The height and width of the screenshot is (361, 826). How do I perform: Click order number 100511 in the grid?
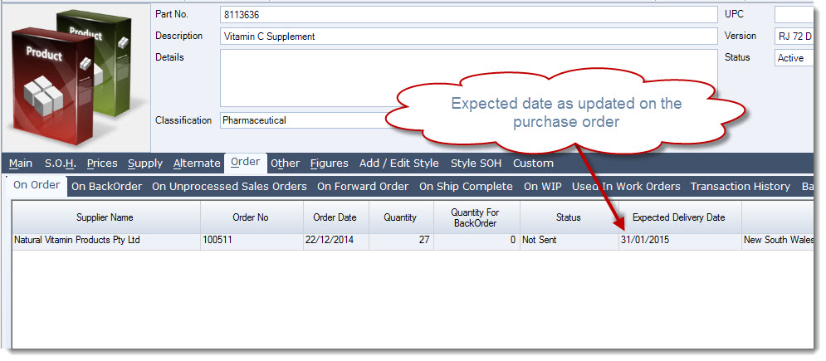[252, 241]
